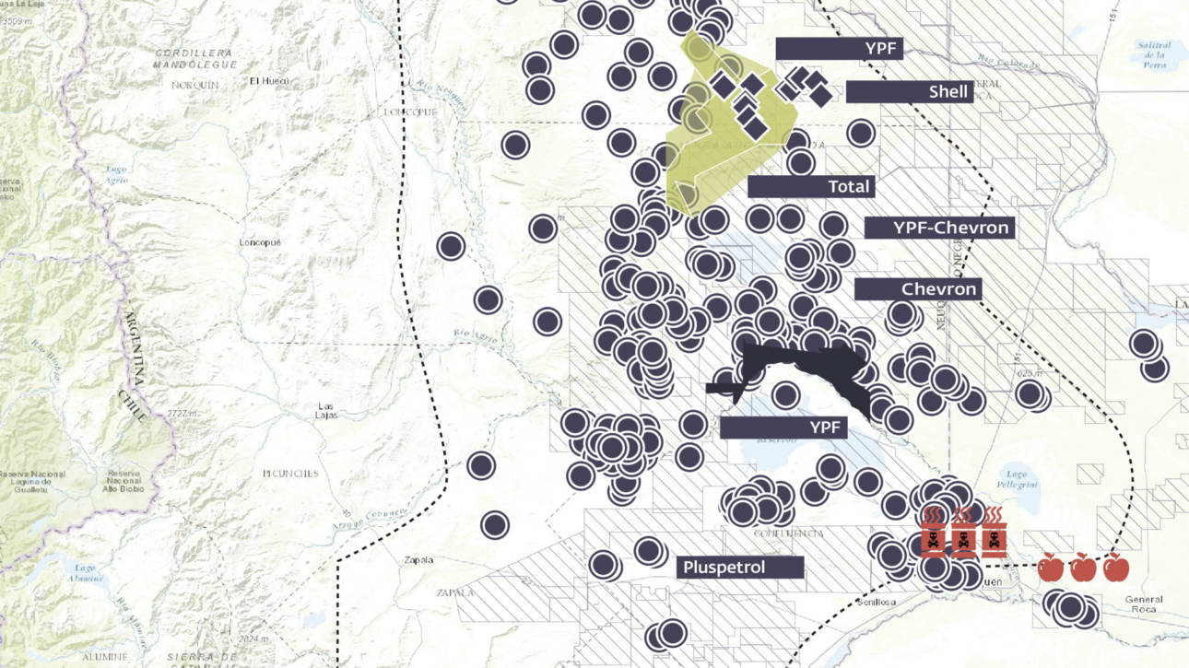Click the Loncopué town label

[259, 241]
